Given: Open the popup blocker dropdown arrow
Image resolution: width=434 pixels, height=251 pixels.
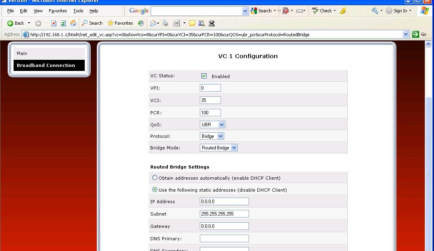Looking at the screenshot, I should click(x=292, y=11).
